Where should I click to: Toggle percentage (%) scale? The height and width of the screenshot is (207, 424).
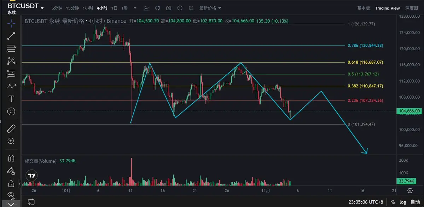[x=393, y=202]
